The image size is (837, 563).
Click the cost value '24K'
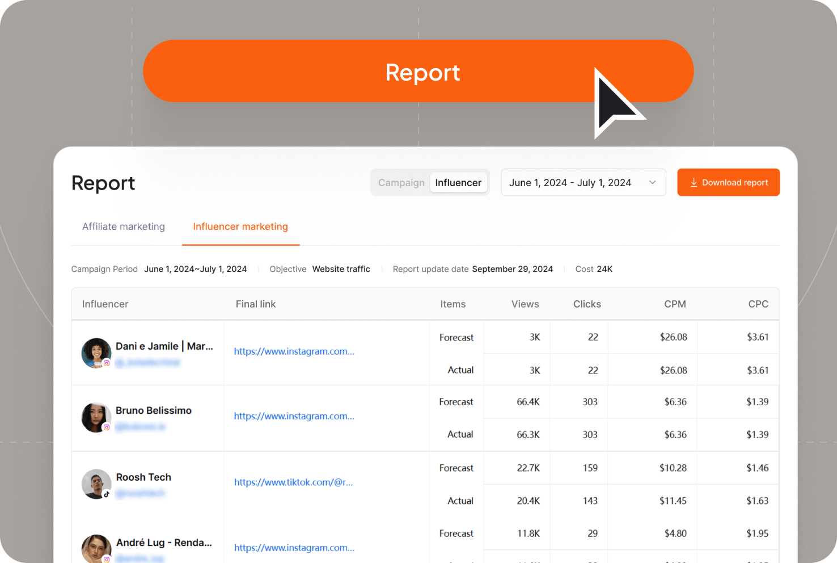(604, 269)
